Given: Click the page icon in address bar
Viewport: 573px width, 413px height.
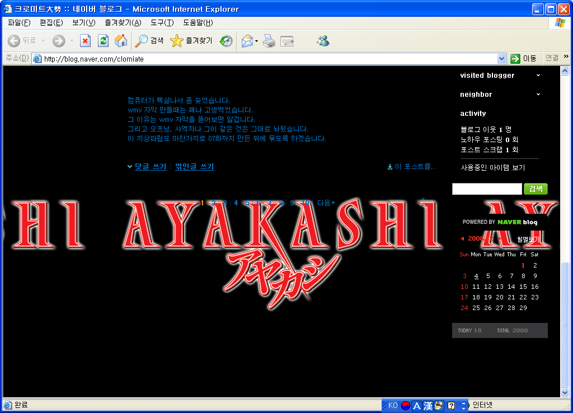Looking at the screenshot, I should click(x=37, y=58).
